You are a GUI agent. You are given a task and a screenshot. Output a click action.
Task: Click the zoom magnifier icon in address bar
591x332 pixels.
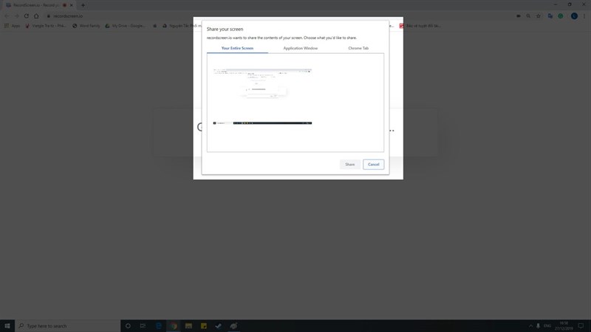coord(528,15)
